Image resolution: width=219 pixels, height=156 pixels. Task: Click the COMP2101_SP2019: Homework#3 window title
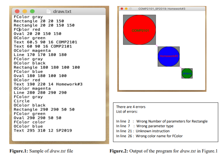162,9
